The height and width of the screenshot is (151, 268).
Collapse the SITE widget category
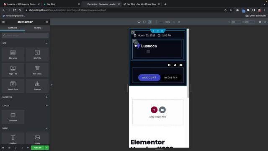pos(46,43)
